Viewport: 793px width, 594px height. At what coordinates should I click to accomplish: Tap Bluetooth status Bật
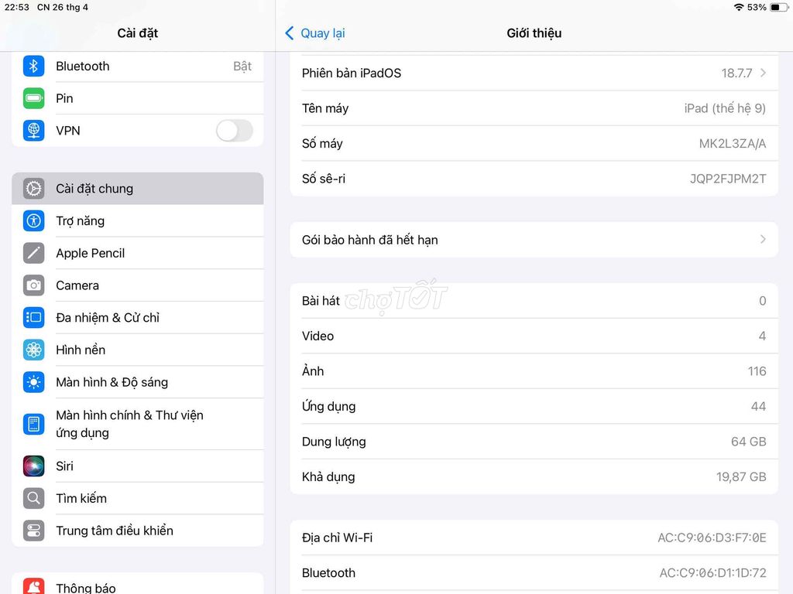[x=242, y=67]
